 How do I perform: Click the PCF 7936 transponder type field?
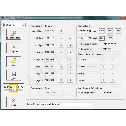coord(51,93)
